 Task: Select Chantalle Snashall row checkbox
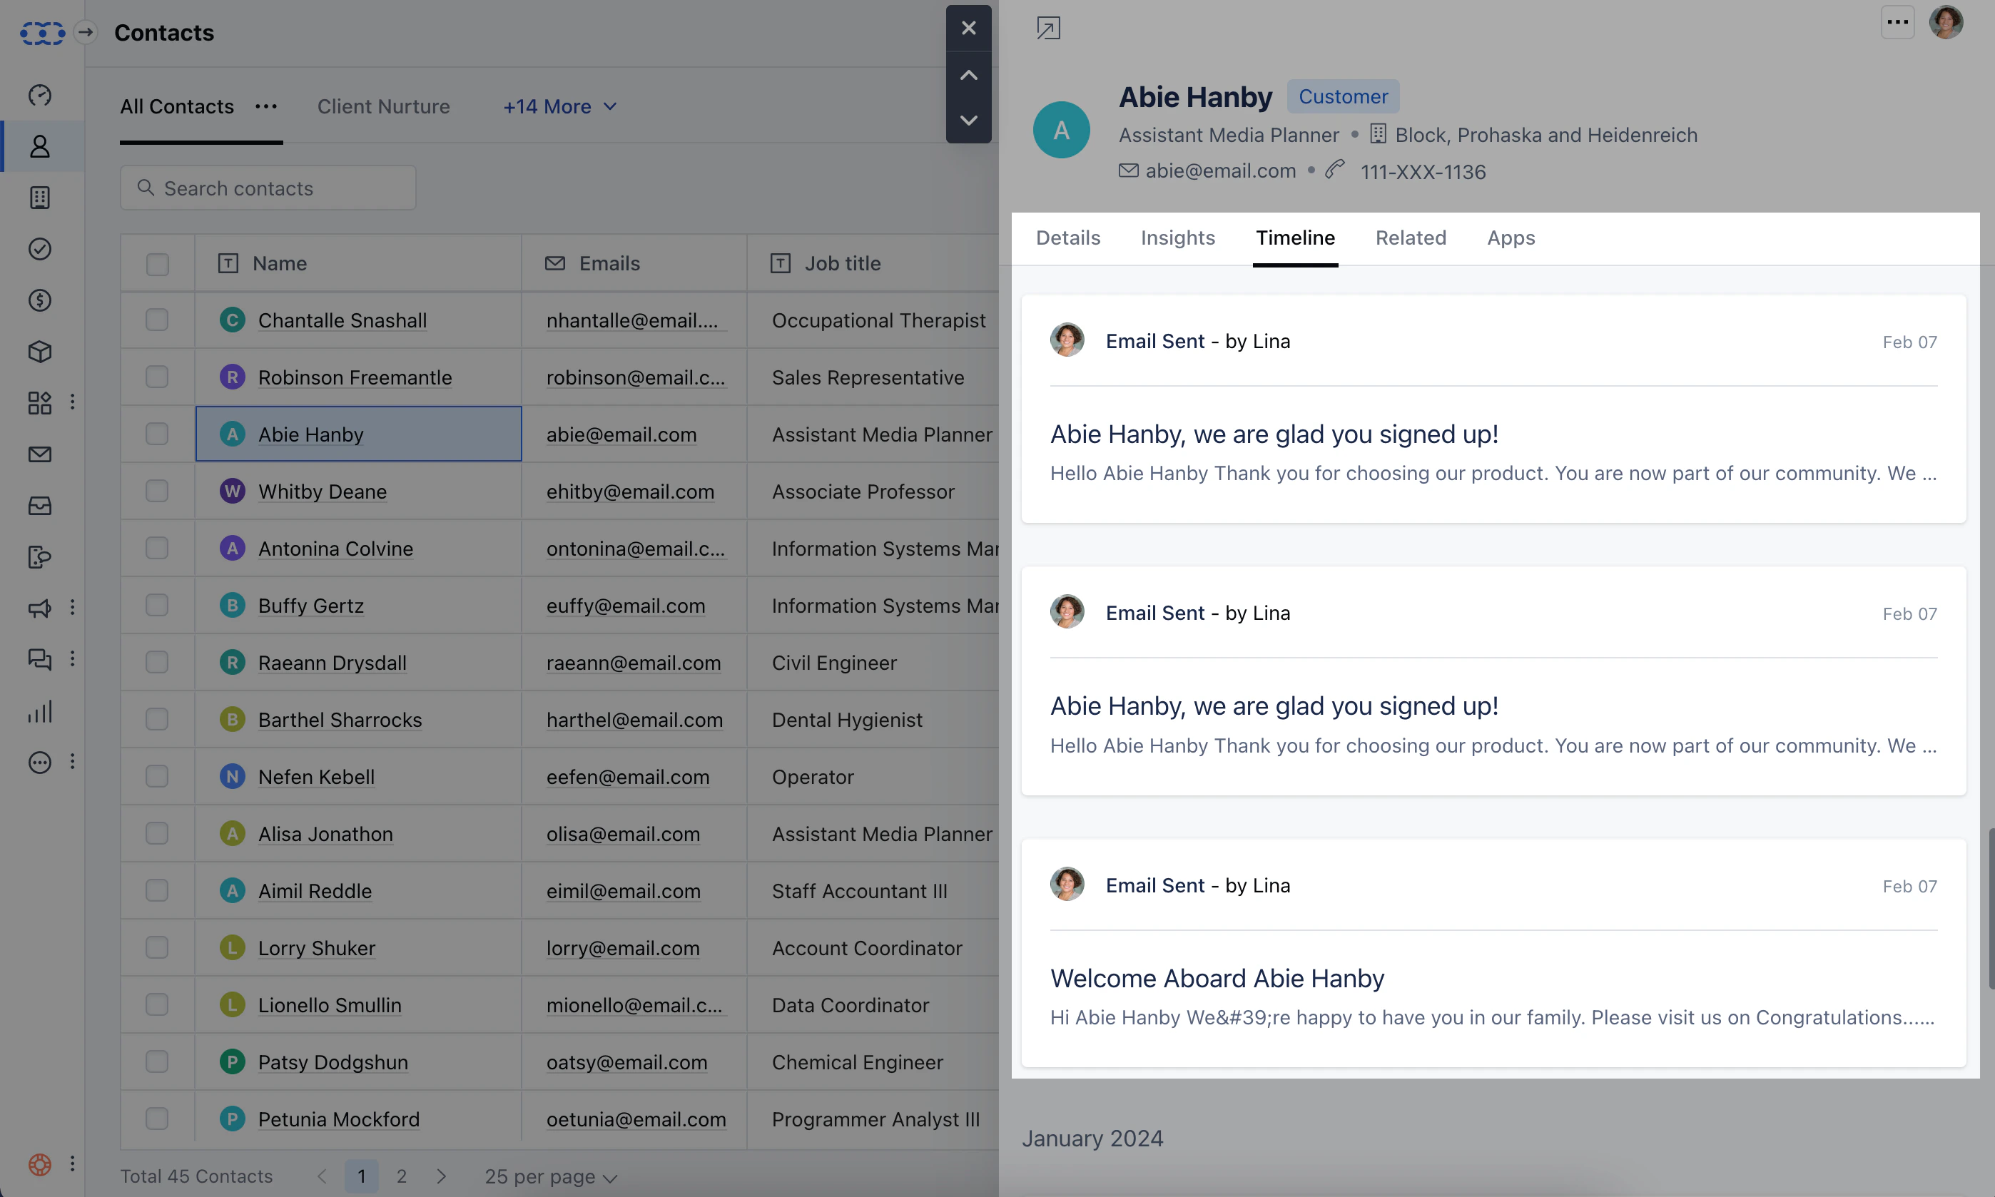coord(156,320)
